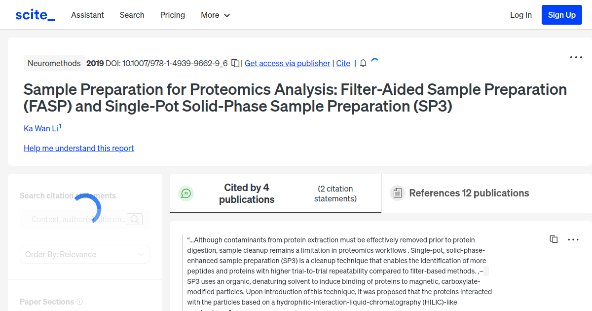Click the green quote bubble citation icon
The image size is (592, 311).
(186, 193)
